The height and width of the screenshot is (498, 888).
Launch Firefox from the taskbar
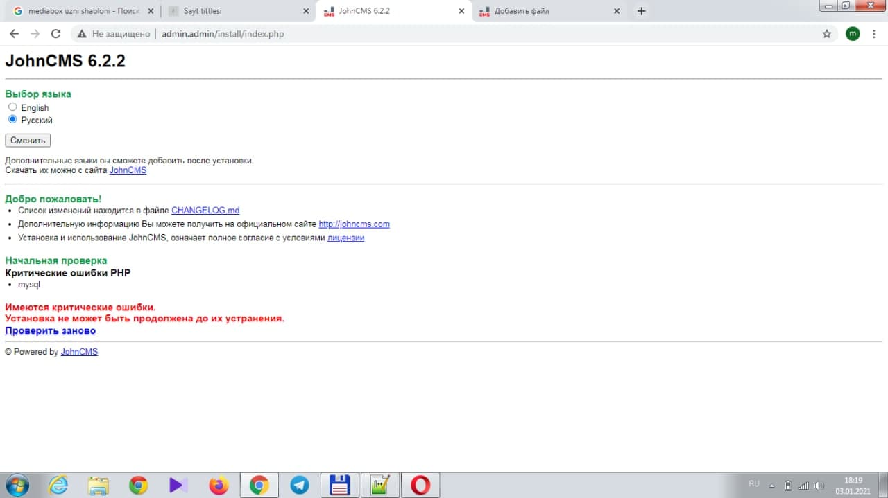pyautogui.click(x=219, y=485)
